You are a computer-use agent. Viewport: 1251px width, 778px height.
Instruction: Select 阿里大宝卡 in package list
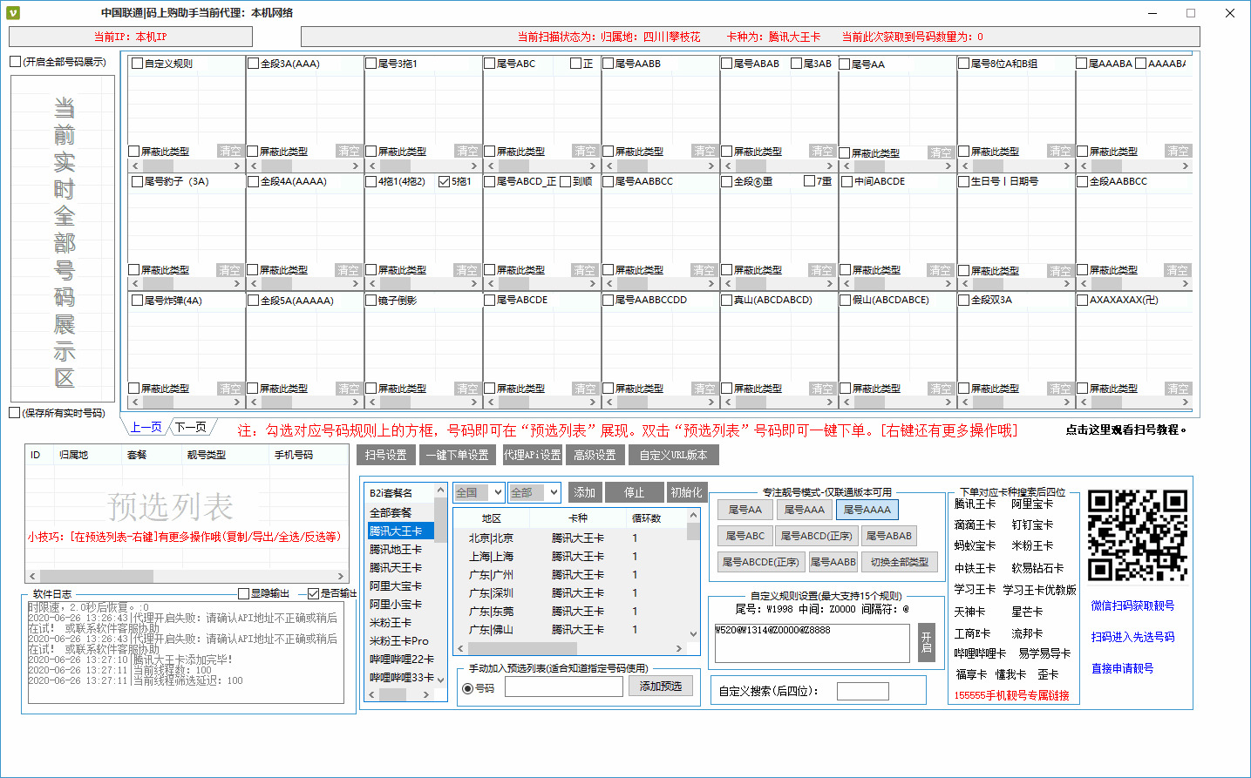pos(400,585)
